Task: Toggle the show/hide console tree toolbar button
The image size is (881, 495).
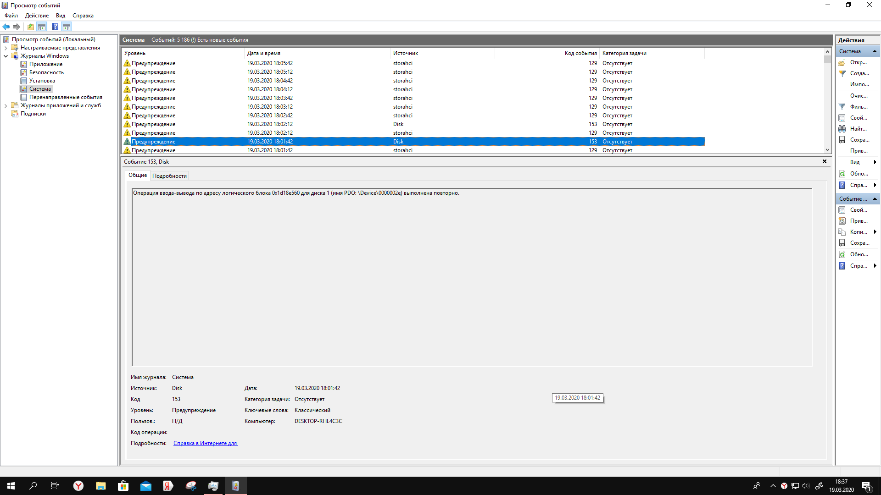Action: pyautogui.click(x=42, y=27)
